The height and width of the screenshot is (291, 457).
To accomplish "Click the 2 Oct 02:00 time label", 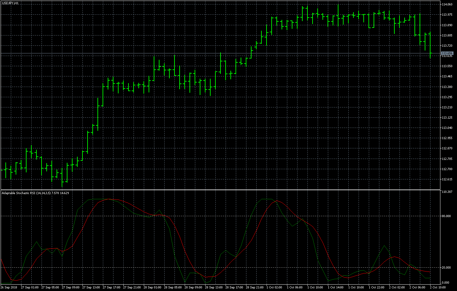I will (397, 287).
